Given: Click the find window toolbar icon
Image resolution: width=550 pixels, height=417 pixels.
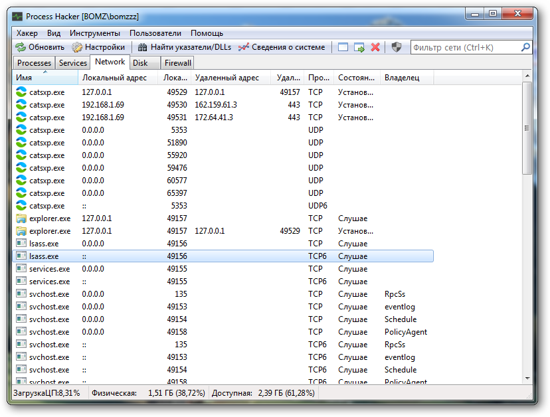Looking at the screenshot, I should point(343,47).
